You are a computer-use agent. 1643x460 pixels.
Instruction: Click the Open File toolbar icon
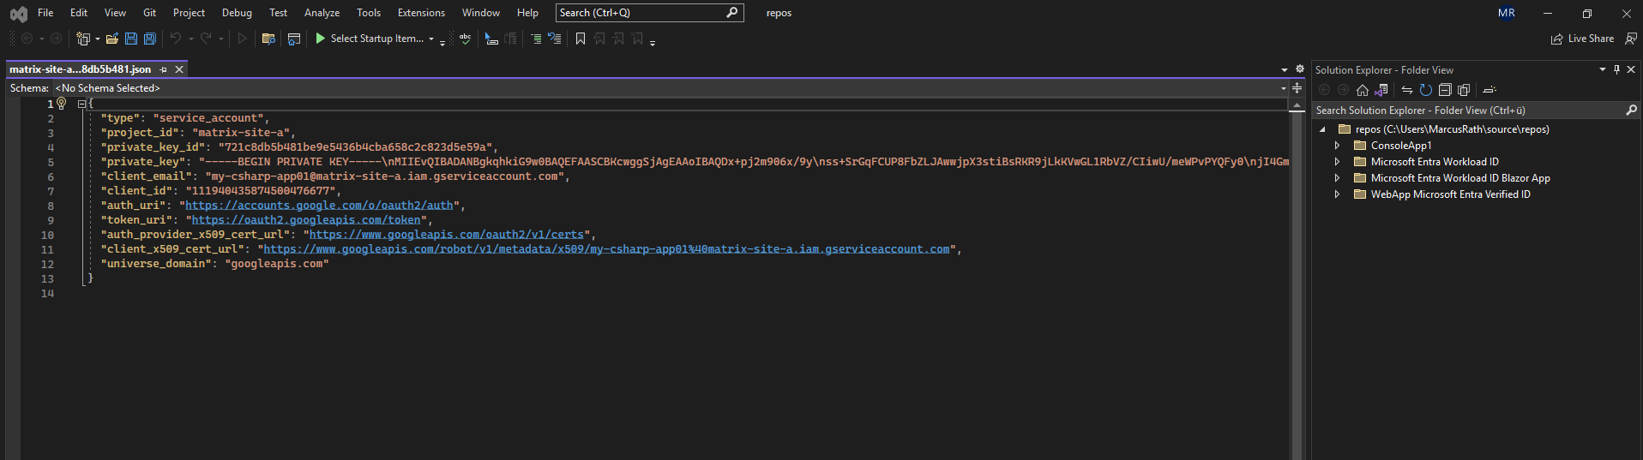[x=111, y=39]
